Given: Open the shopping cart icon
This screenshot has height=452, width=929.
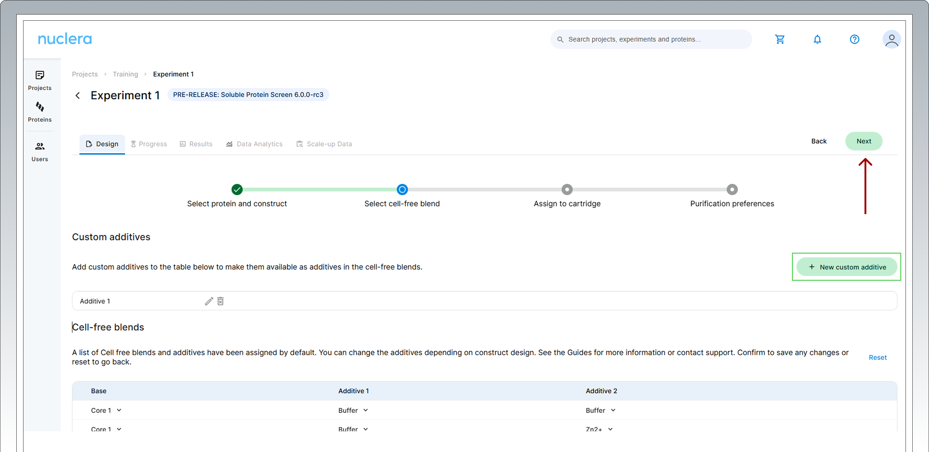Looking at the screenshot, I should pos(780,39).
